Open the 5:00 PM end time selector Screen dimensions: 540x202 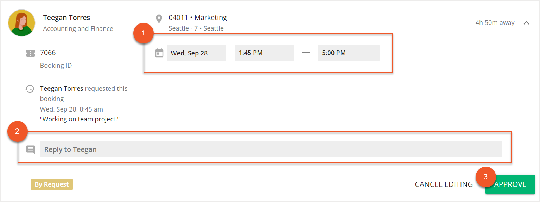click(x=348, y=53)
